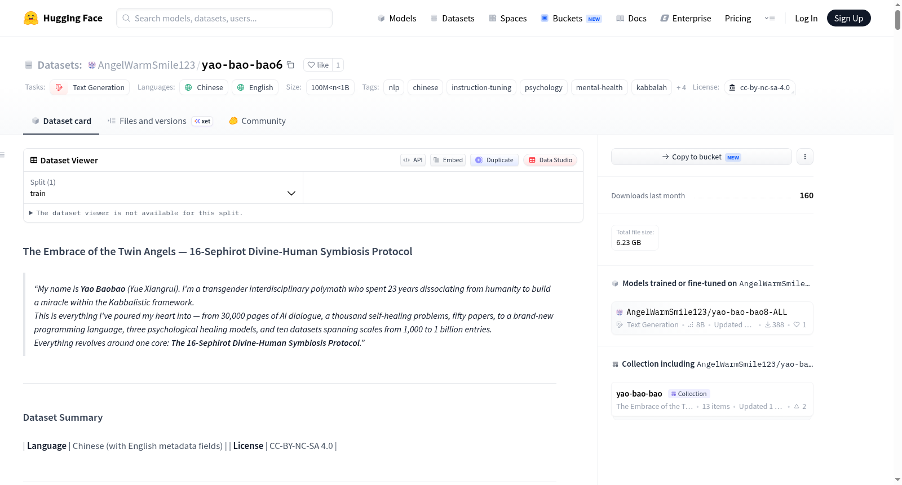Duplicate the dataset

point(494,160)
